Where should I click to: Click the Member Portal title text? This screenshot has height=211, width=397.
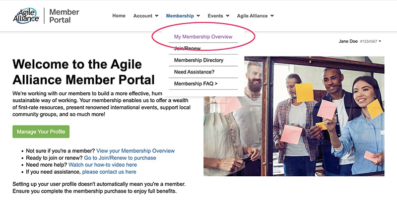pos(64,16)
